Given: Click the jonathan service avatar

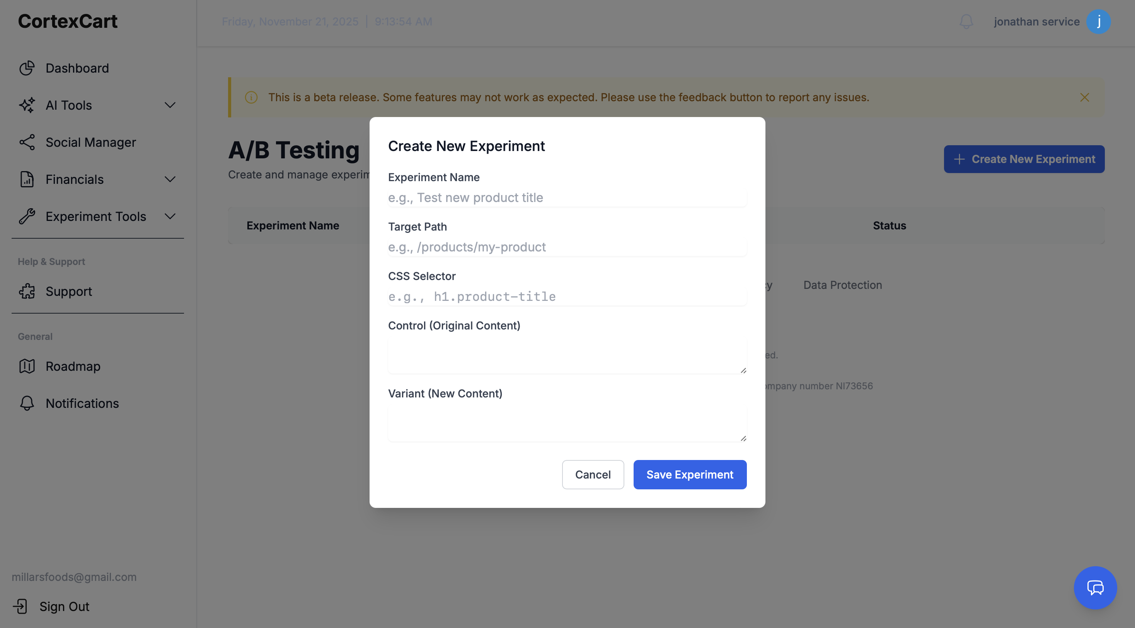Looking at the screenshot, I should click(x=1099, y=21).
